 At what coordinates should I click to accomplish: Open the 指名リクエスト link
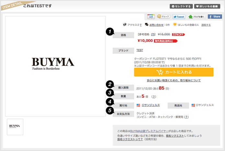pos(175,136)
